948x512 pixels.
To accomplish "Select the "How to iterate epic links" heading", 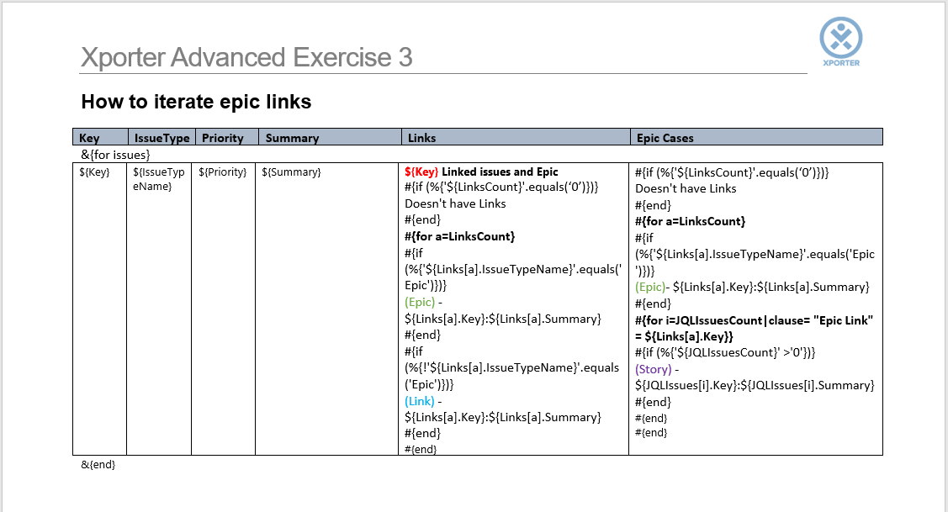I will [x=196, y=102].
